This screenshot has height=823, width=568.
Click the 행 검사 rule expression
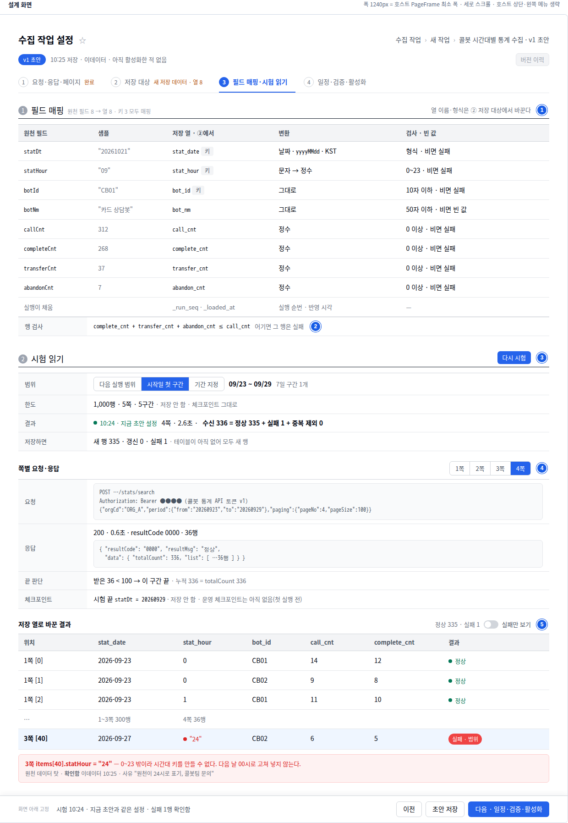172,326
